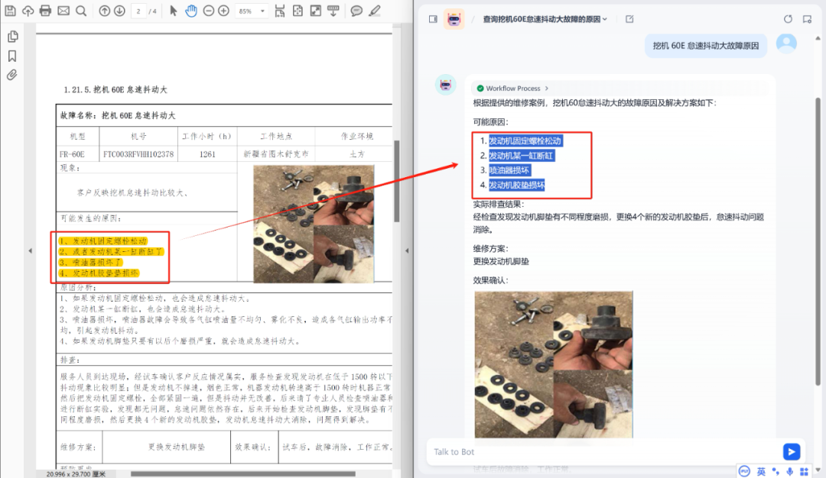Open the Attachments paperclip panel
Screen dimensions: 826x478
[11, 74]
